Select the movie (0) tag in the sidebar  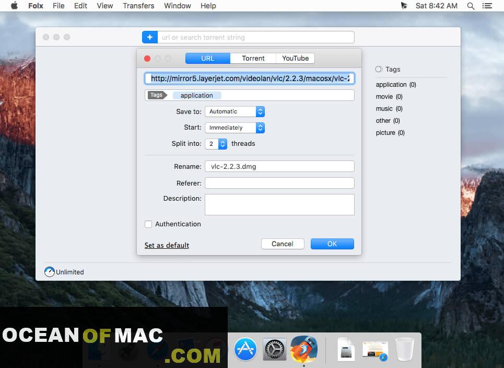click(x=389, y=97)
